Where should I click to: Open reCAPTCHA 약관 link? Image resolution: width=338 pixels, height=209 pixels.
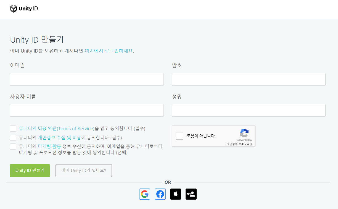249,144
